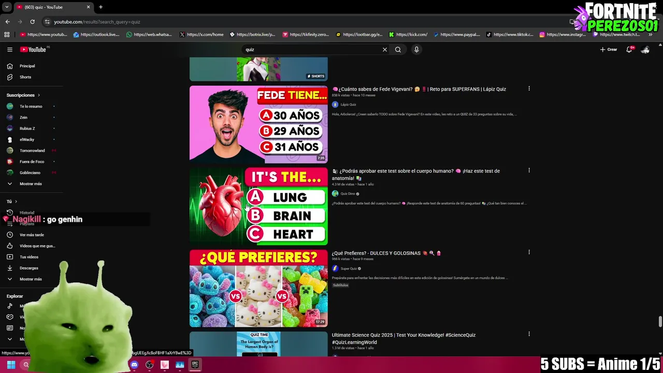Open options menu for Qué Prefieres video
Image resolution: width=663 pixels, height=373 pixels.
coord(529,252)
